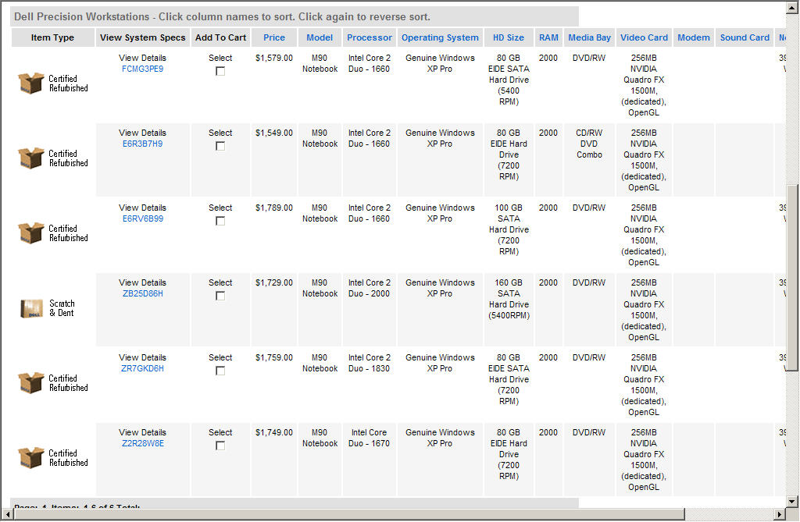
Task: Sort by the Operating System column
Action: point(440,37)
